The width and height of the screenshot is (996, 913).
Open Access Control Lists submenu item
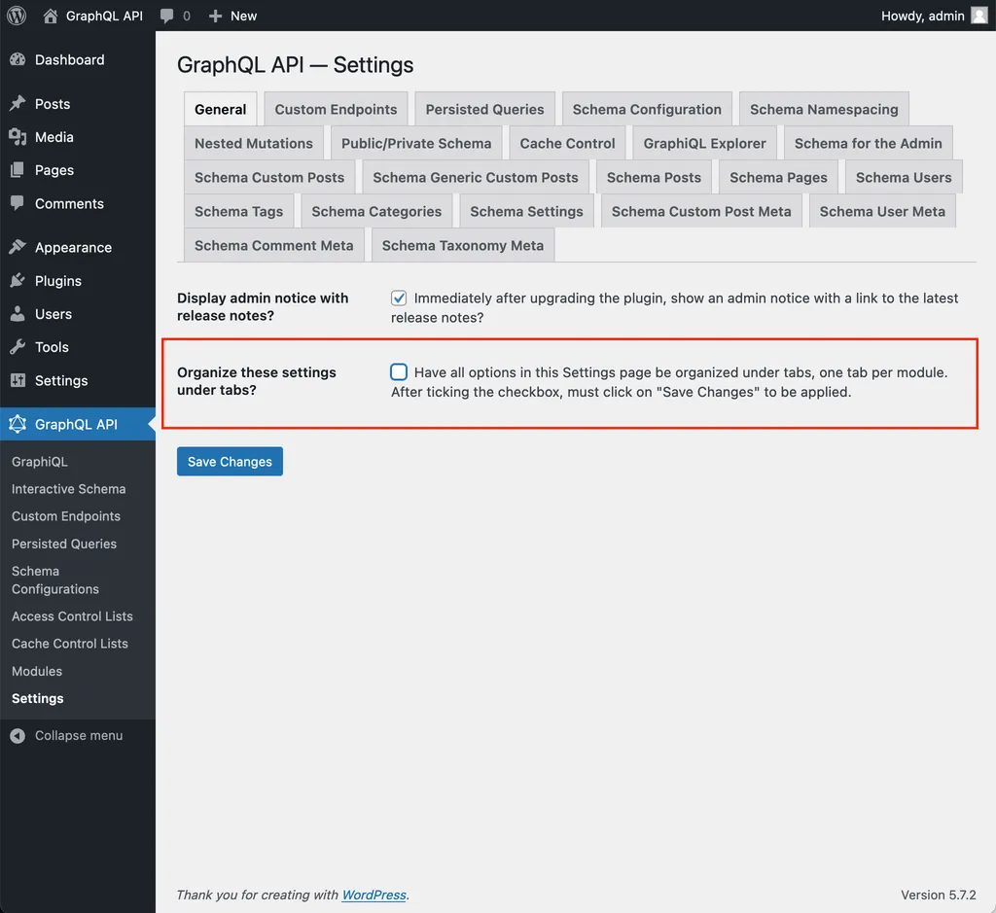coord(72,615)
